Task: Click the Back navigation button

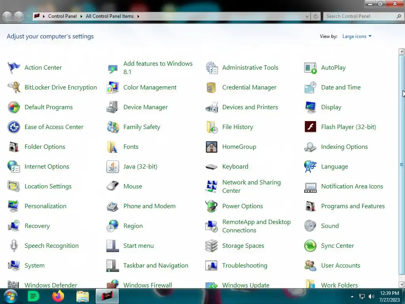Action: coord(7,16)
